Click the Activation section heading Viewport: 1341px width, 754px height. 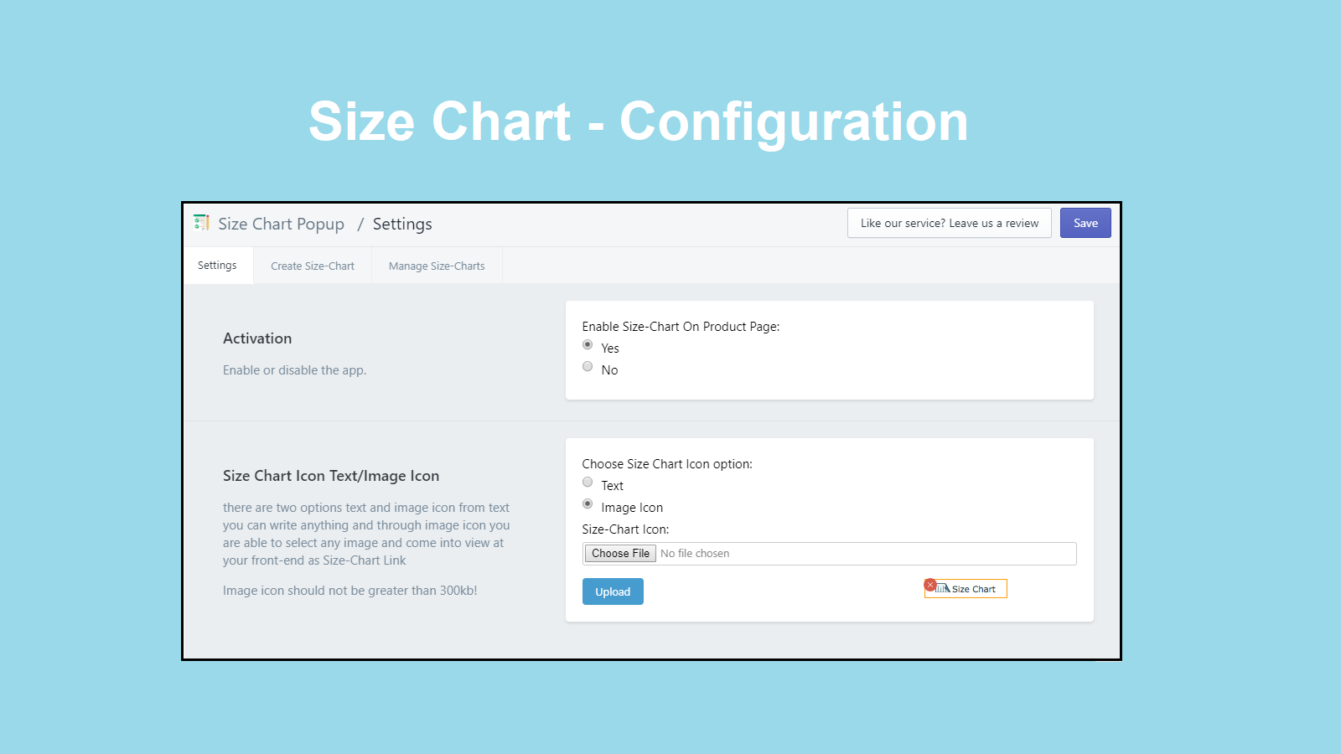257,338
